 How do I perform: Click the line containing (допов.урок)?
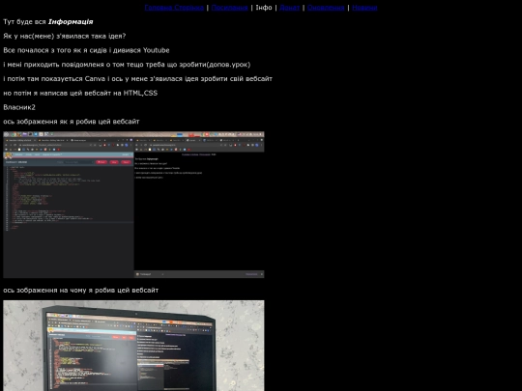coord(127,65)
